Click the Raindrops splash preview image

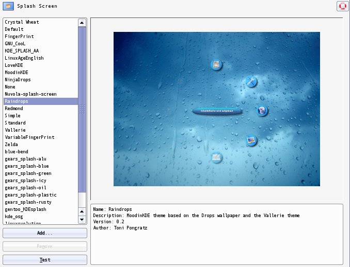click(217, 109)
